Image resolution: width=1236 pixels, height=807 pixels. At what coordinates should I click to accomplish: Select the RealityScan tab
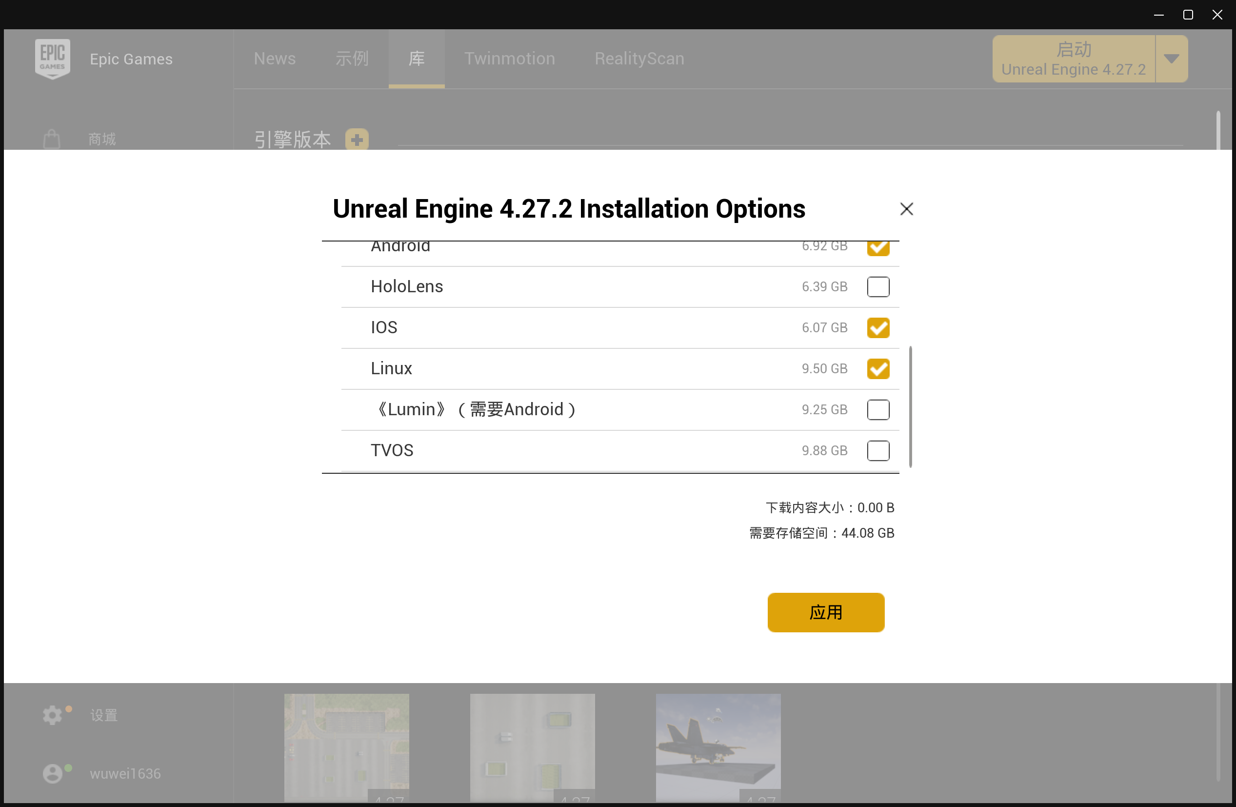point(639,59)
